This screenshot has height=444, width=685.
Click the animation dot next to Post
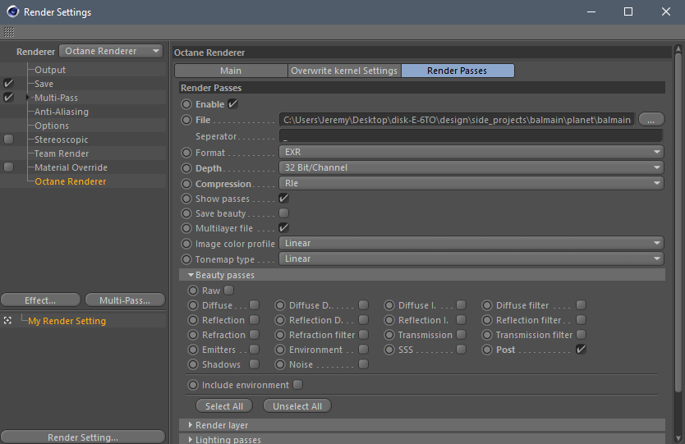pyautogui.click(x=487, y=350)
